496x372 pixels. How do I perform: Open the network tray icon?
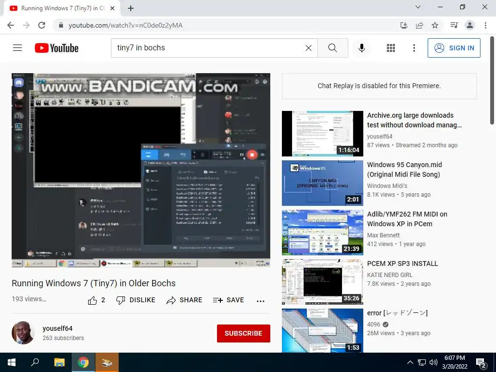[422, 362]
